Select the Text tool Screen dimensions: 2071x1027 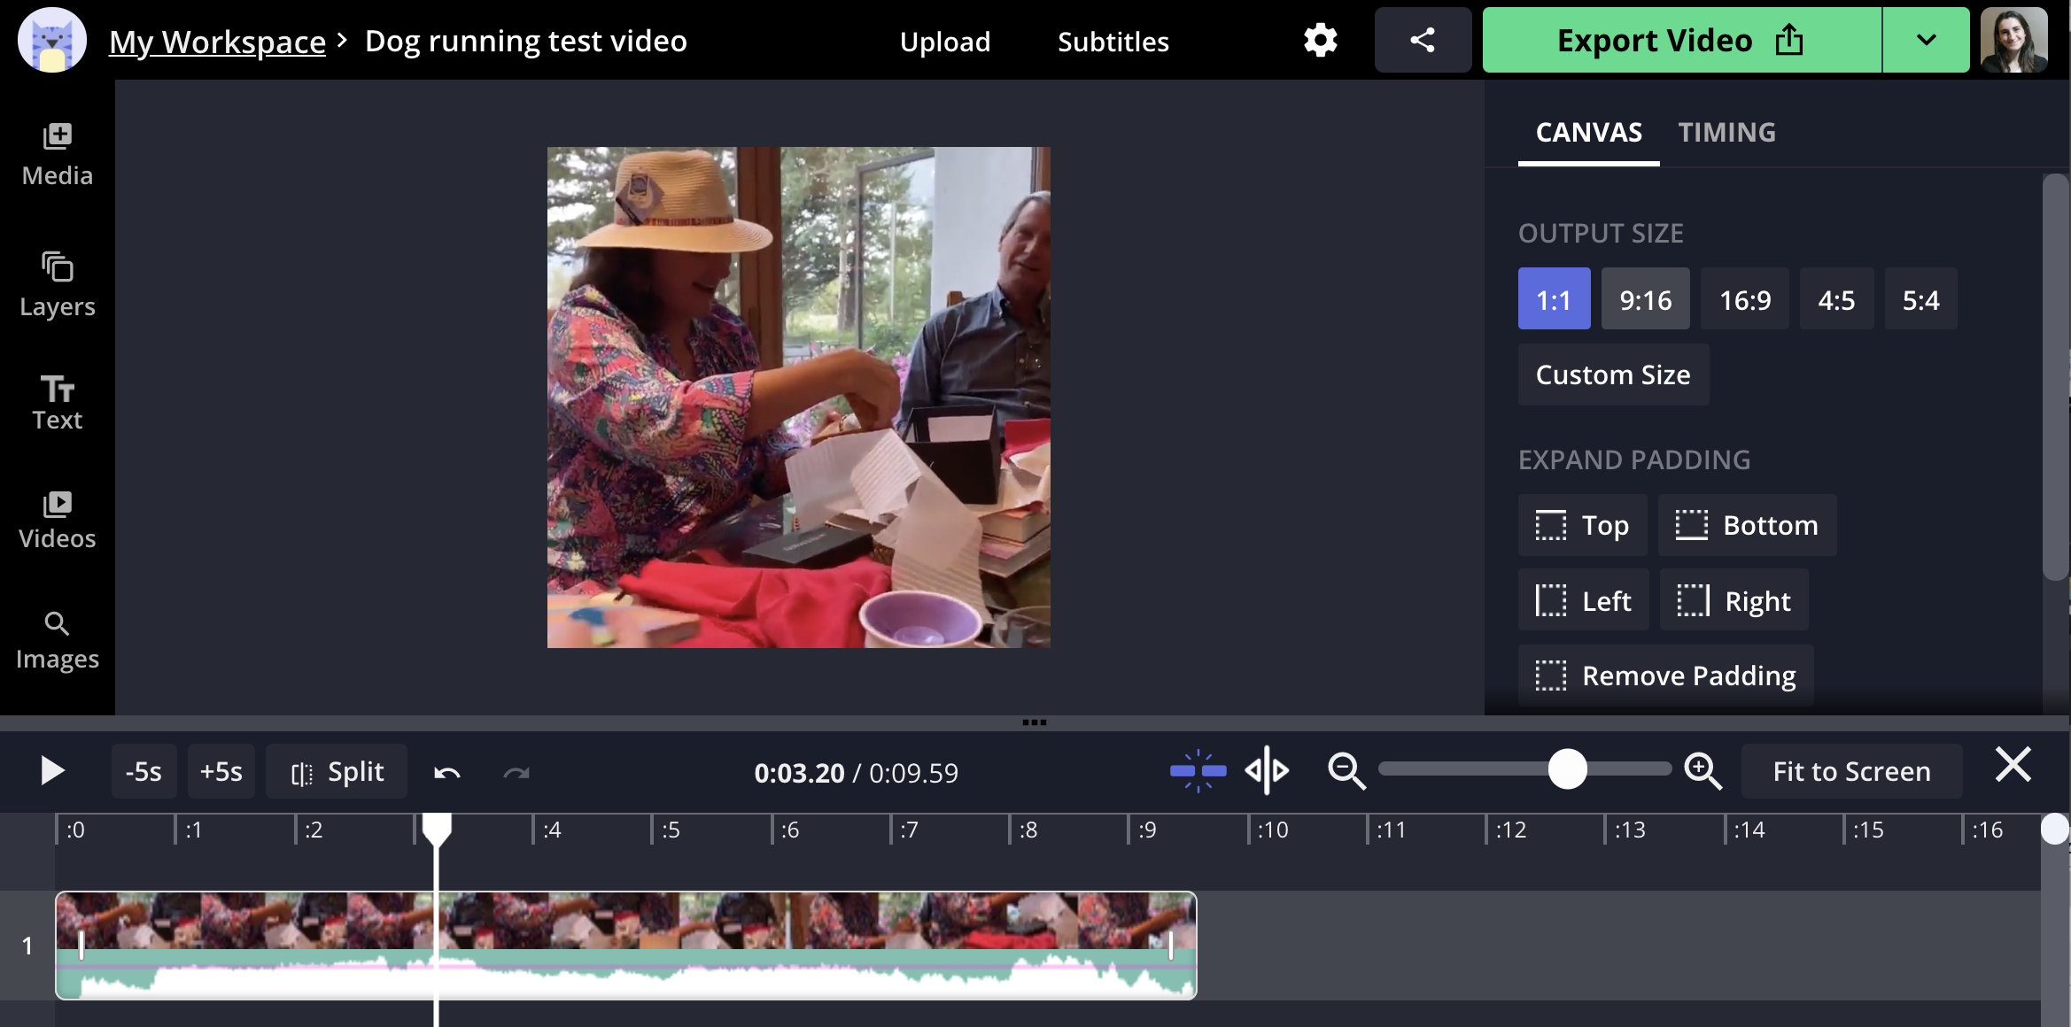click(x=57, y=403)
